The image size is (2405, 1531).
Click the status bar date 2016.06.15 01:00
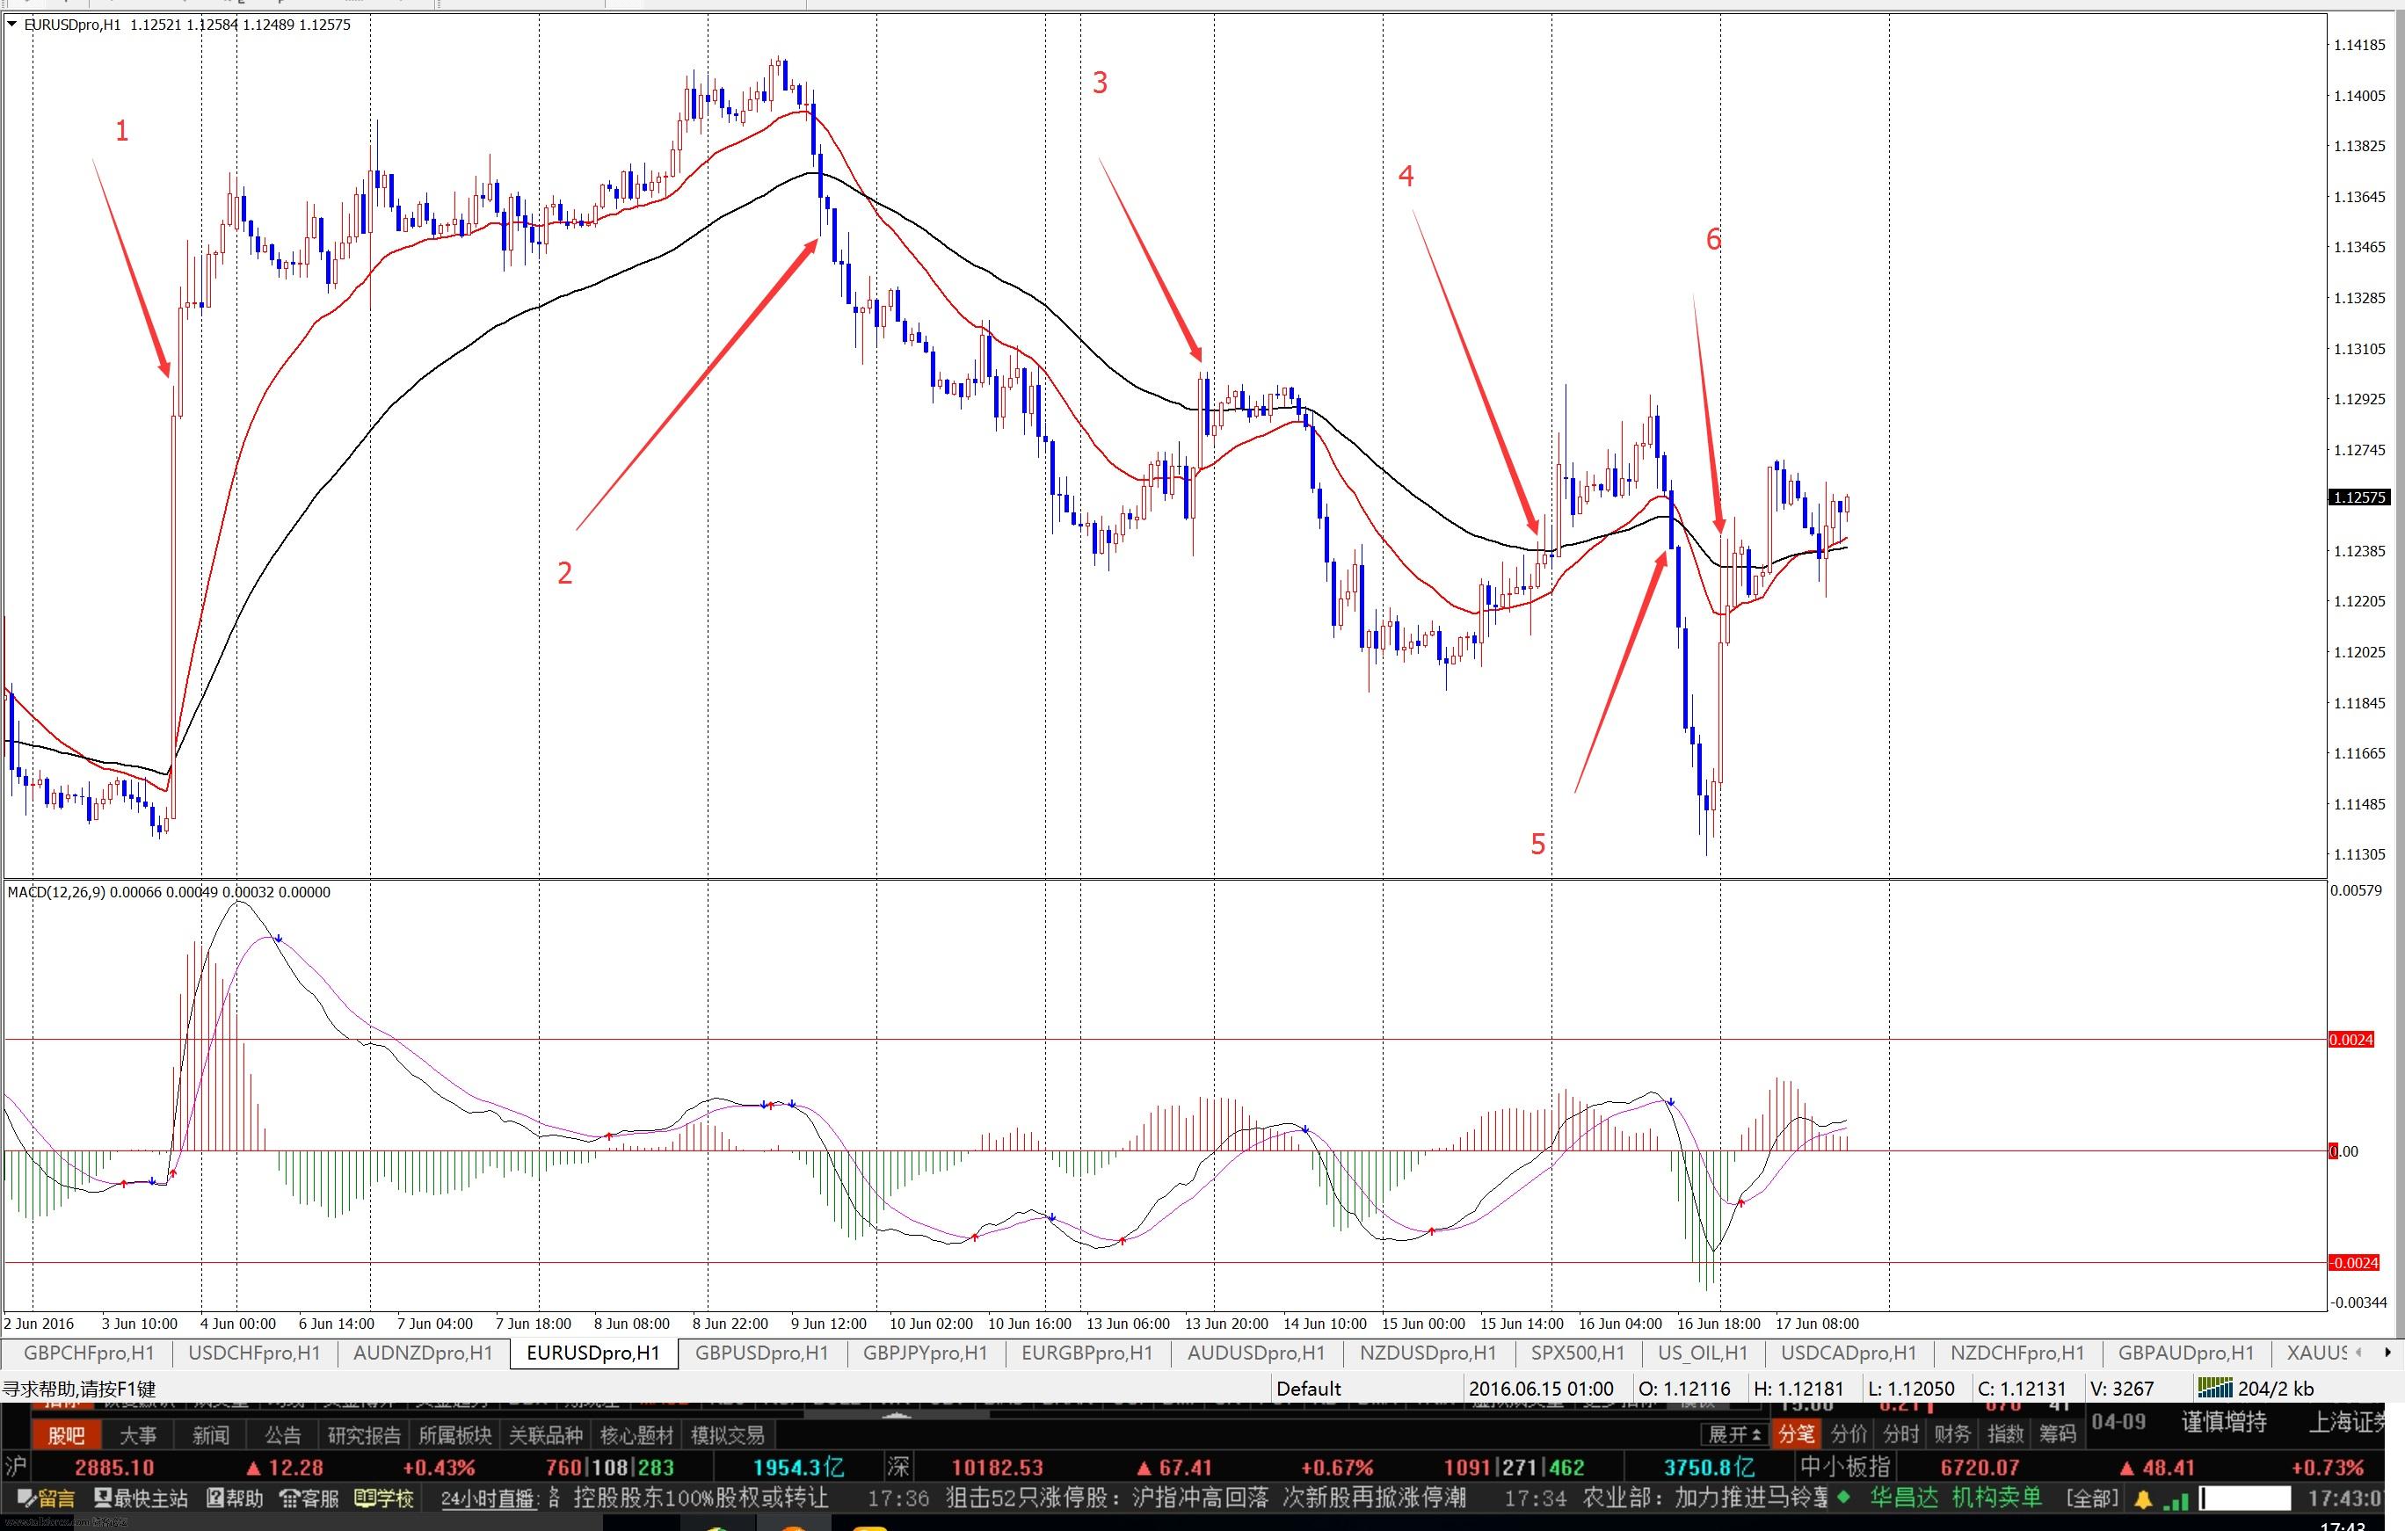tap(1541, 1389)
